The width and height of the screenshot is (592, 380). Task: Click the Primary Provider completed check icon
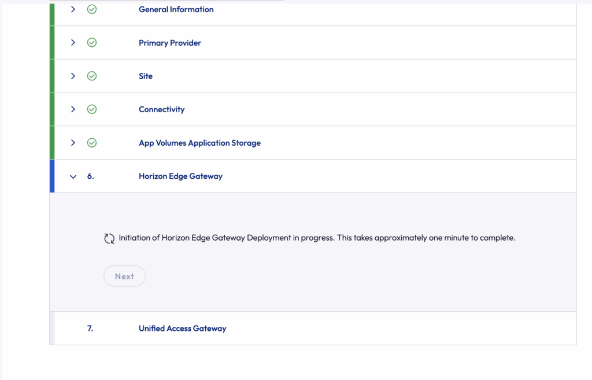(91, 43)
